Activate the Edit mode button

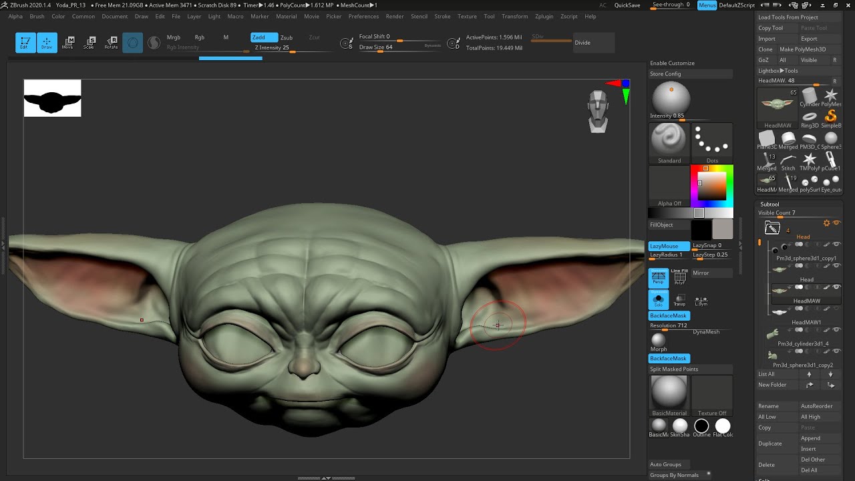[x=25, y=43]
